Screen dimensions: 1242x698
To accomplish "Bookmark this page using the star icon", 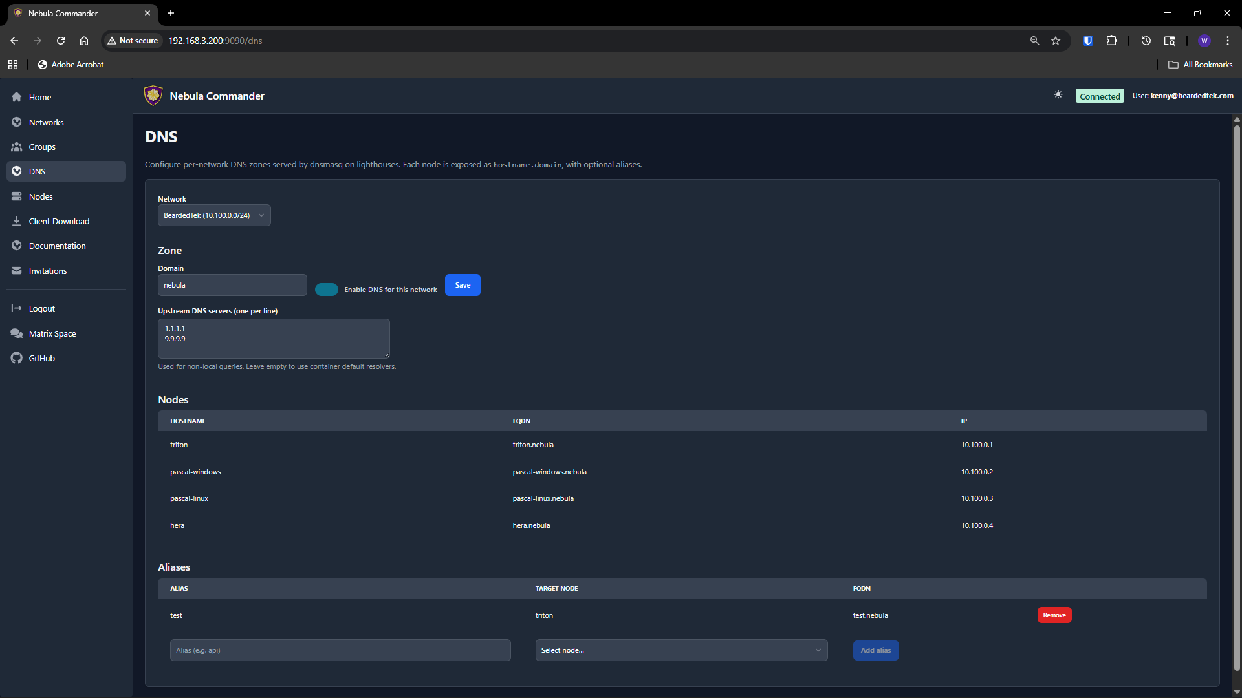I will [1056, 40].
